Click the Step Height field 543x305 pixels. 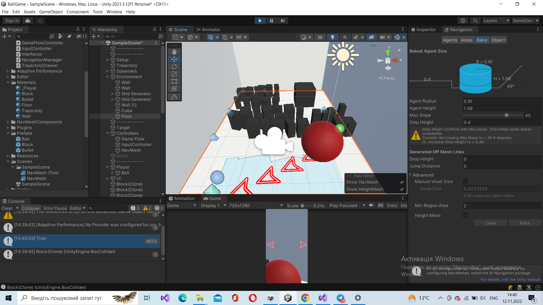pos(502,122)
